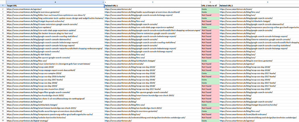299x122 pixels.
Task: Click Related URL 2 cell for sichtbarkeit-chatgpt
Action: (x=259, y=21)
